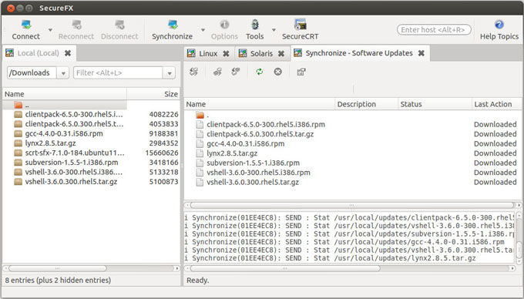Viewport: 524px width, 299px height.
Task: Select lynx2.8.5.tar.gz in sync list
Action: click(232, 153)
